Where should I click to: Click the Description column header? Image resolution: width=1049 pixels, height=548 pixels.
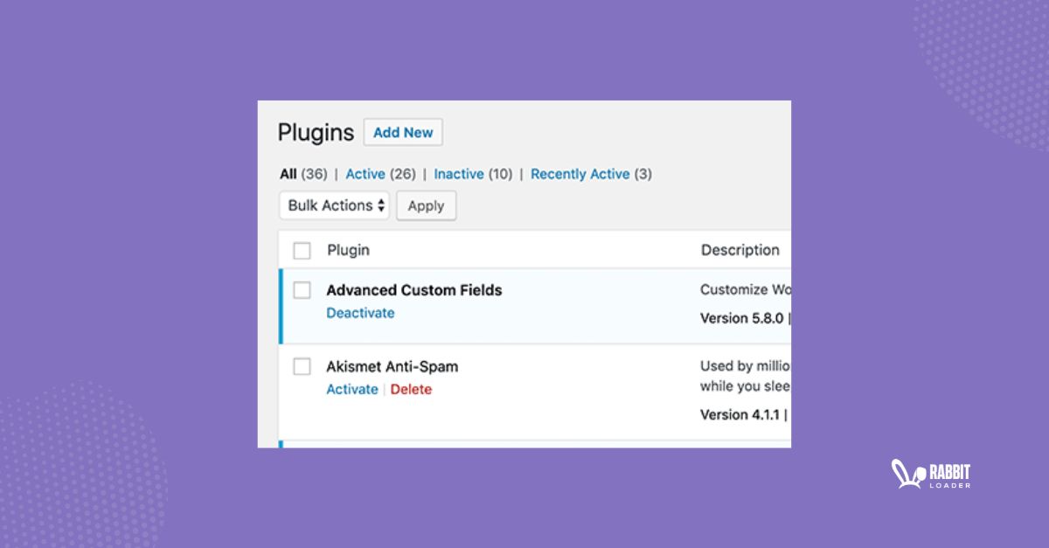(x=740, y=250)
